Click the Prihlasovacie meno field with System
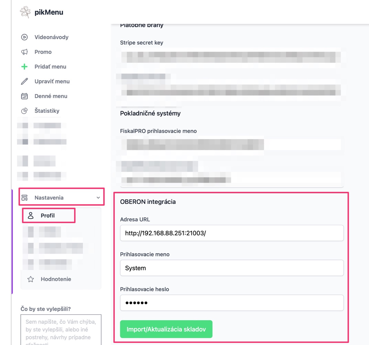 232,268
